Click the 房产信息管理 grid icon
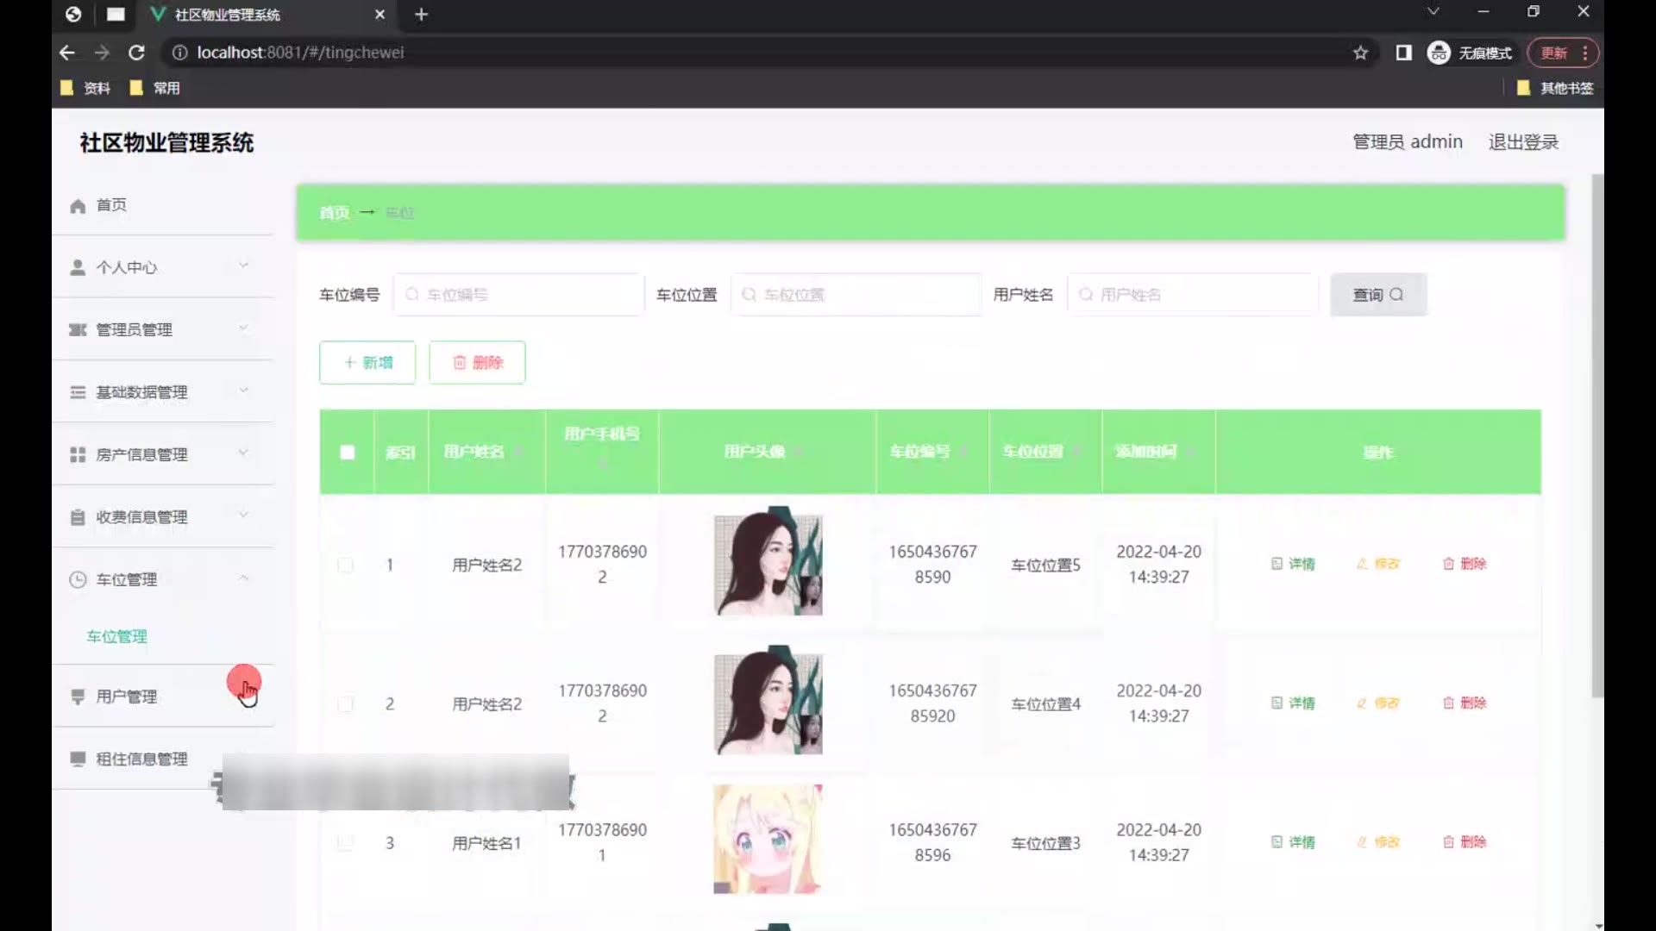The height and width of the screenshot is (931, 1656). (x=78, y=455)
